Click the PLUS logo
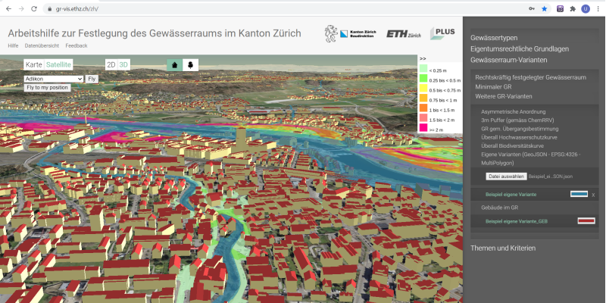This screenshot has width=606, height=303. [x=442, y=33]
